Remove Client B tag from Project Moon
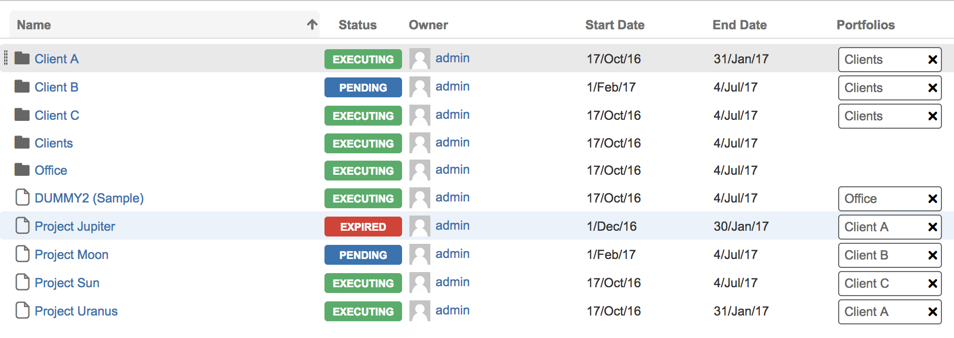 pyautogui.click(x=933, y=255)
